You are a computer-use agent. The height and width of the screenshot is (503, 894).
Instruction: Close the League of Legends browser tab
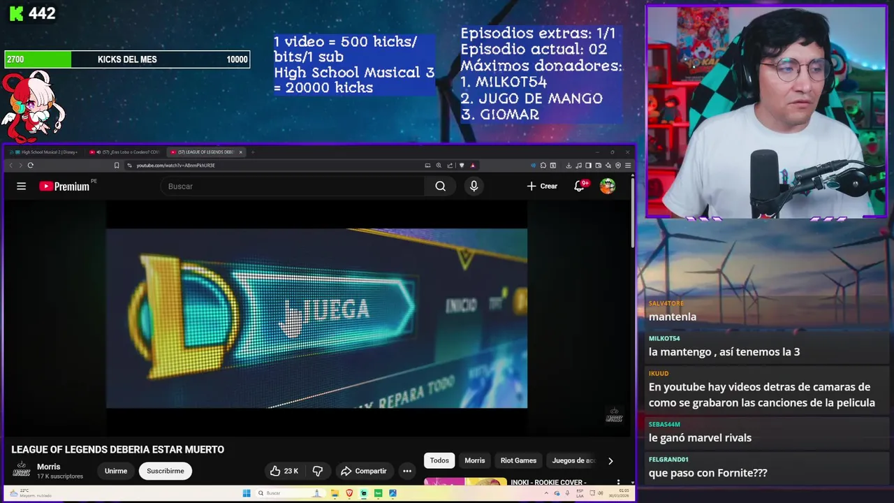[241, 152]
